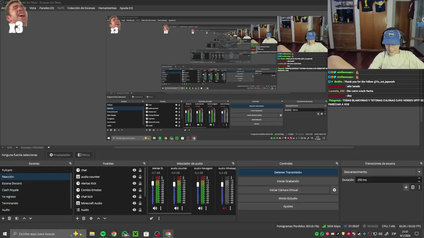This screenshot has height=238, width=424.
Task: Open the Paneles (D) menu
Action: pyautogui.click(x=47, y=8)
